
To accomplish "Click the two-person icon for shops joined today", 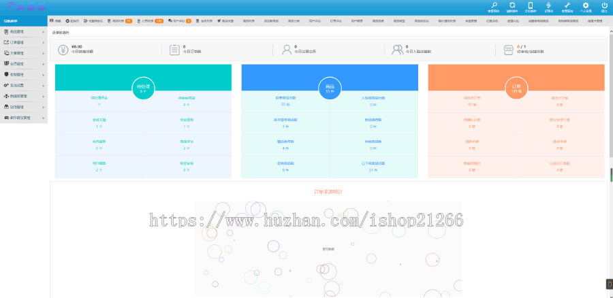I will point(398,50).
